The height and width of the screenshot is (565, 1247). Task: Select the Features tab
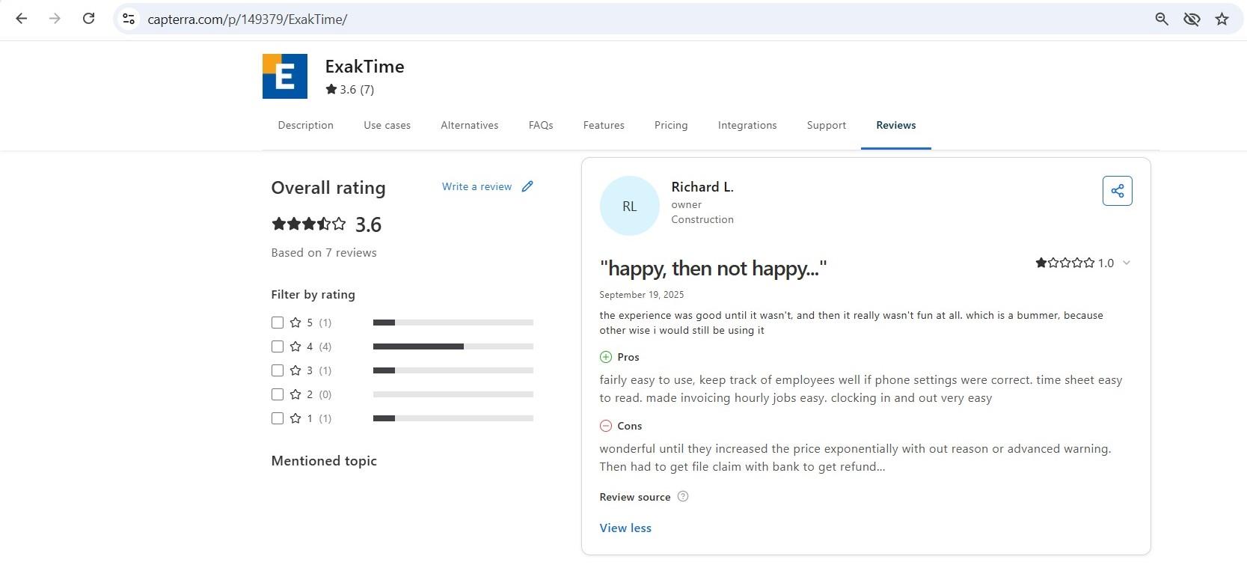click(604, 125)
